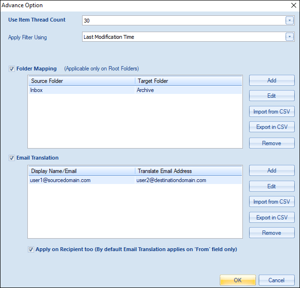Edit the selected folder mapping

(x=272, y=96)
